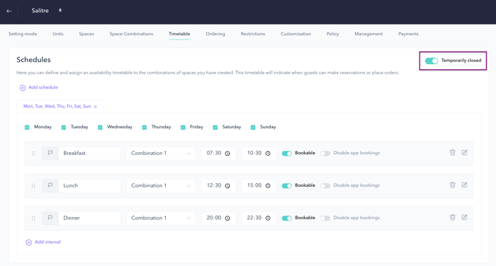Open the Setting mode tab
The image size is (496, 266).
pos(22,34)
